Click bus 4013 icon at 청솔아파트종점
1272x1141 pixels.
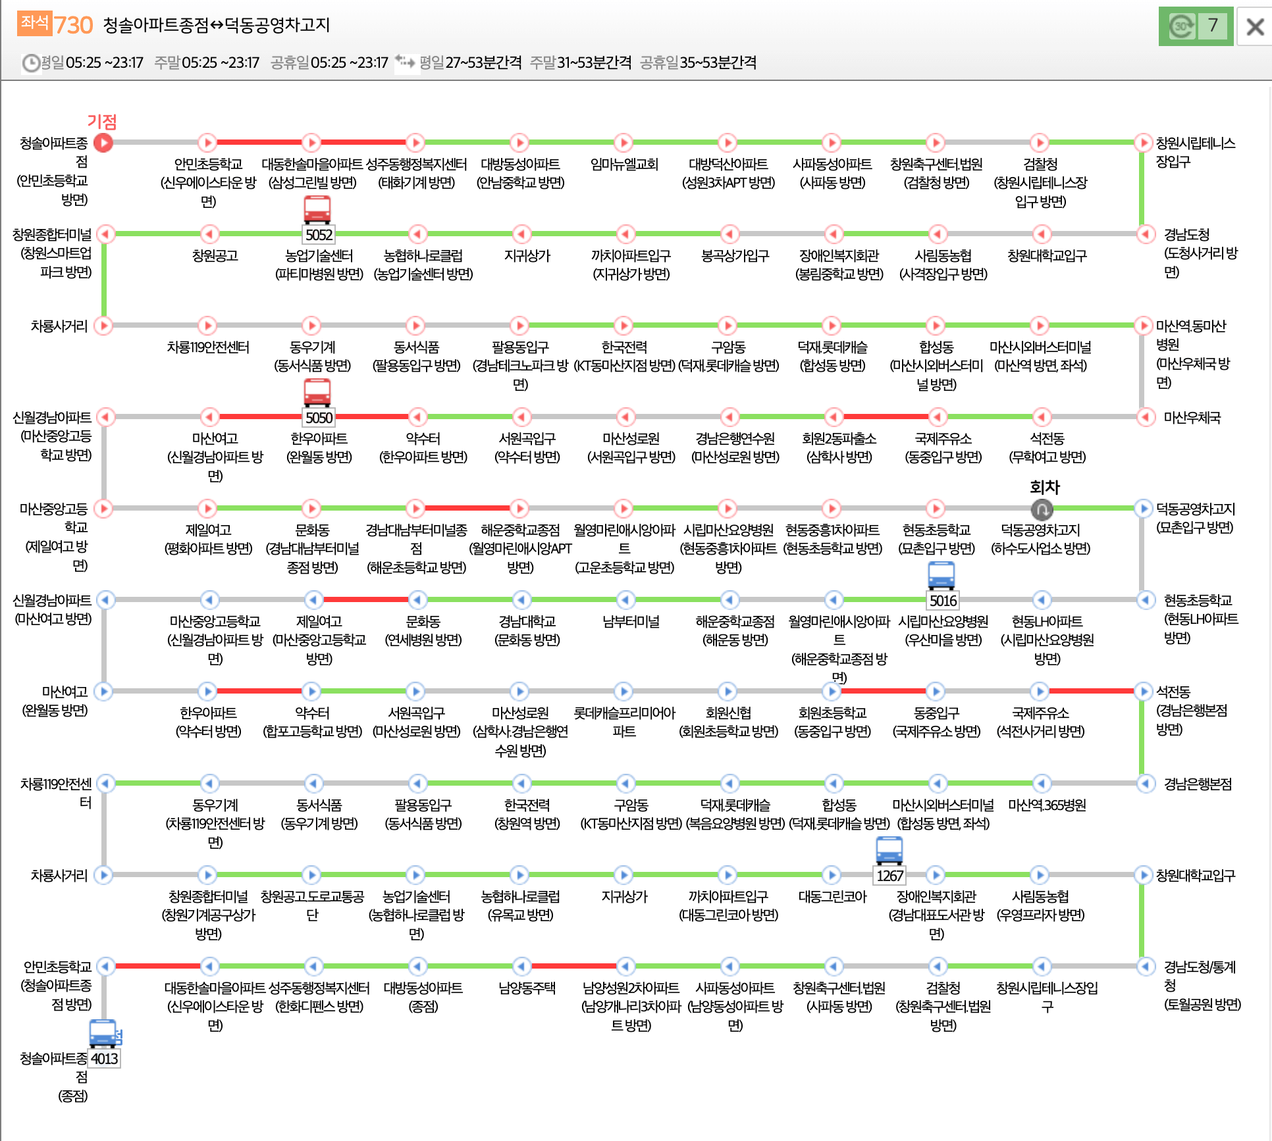[x=103, y=1034]
